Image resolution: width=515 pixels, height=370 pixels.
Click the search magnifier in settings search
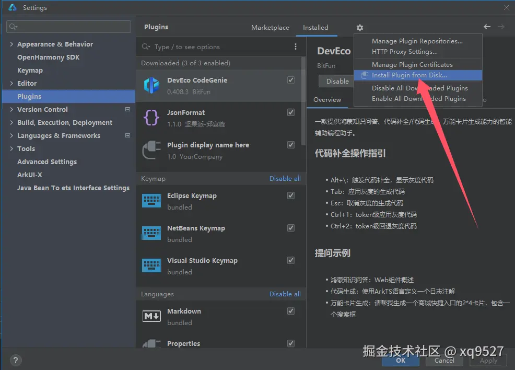(13, 27)
